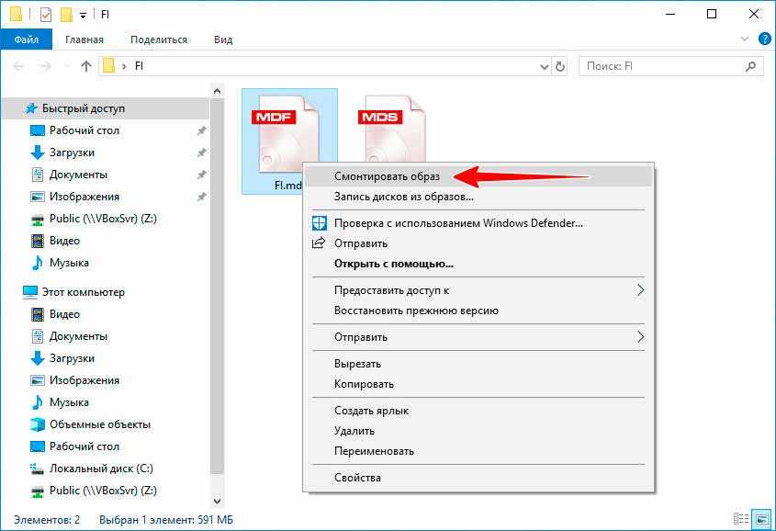776x531 pixels.
Task: Expand the ribbon with the chevron arrow
Action: coord(745,40)
